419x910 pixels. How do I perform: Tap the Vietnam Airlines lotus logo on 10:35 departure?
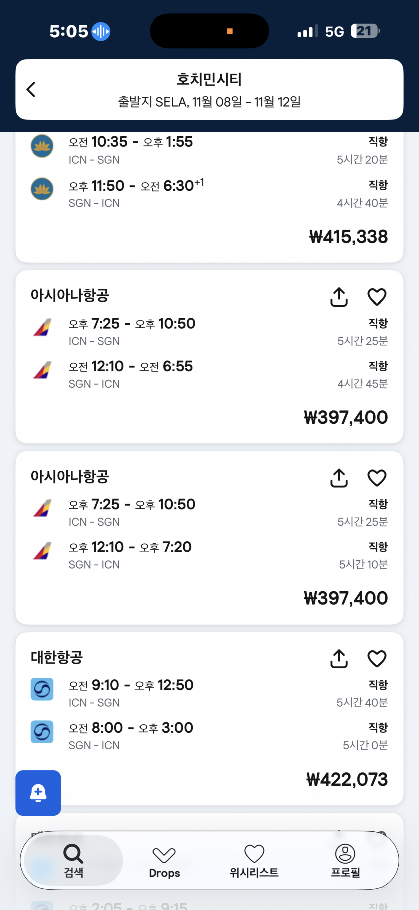[x=42, y=146]
